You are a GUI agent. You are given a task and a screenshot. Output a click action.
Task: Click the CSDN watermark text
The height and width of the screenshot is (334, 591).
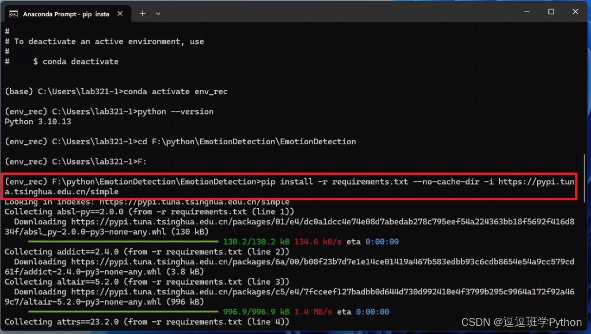(x=521, y=323)
